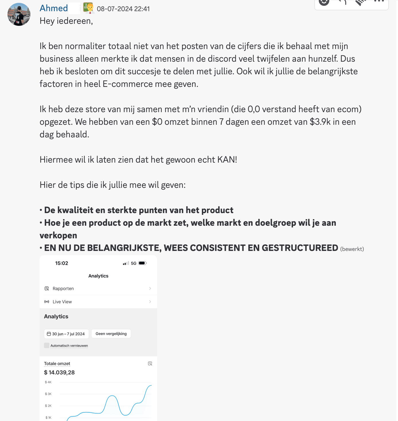Click the Live View broadcast icon
The height and width of the screenshot is (421, 398).
click(47, 302)
